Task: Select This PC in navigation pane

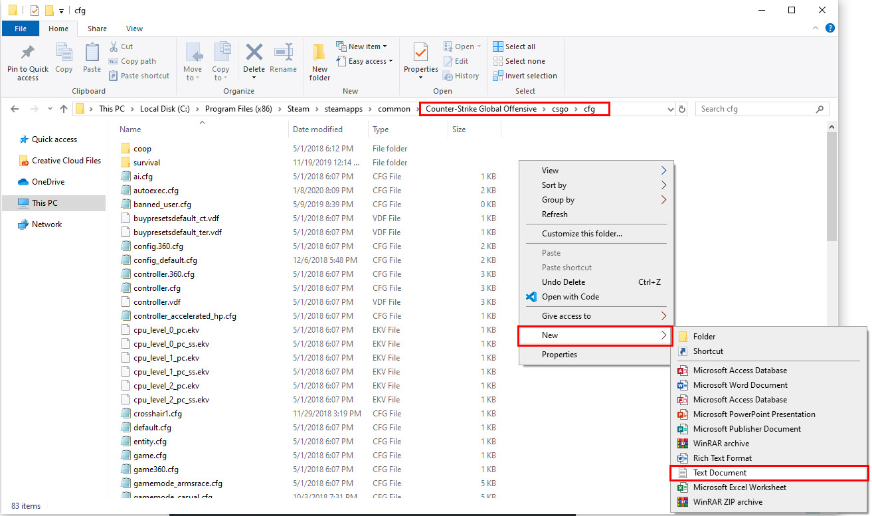Action: (x=54, y=203)
